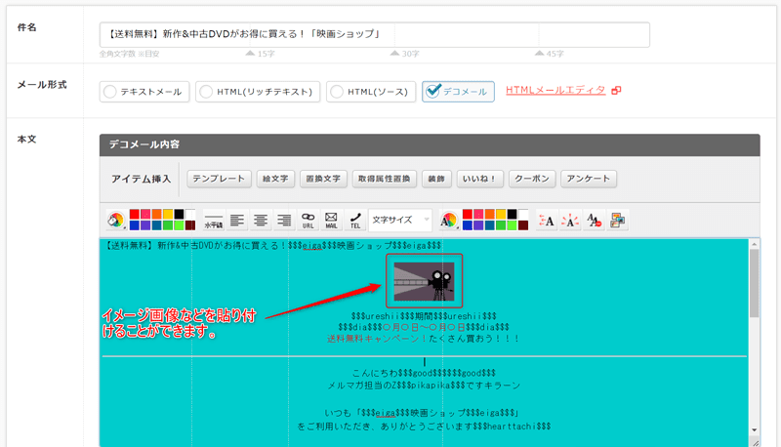Insert a TEL phone link
The height and width of the screenshot is (447, 781).
pyautogui.click(x=355, y=221)
